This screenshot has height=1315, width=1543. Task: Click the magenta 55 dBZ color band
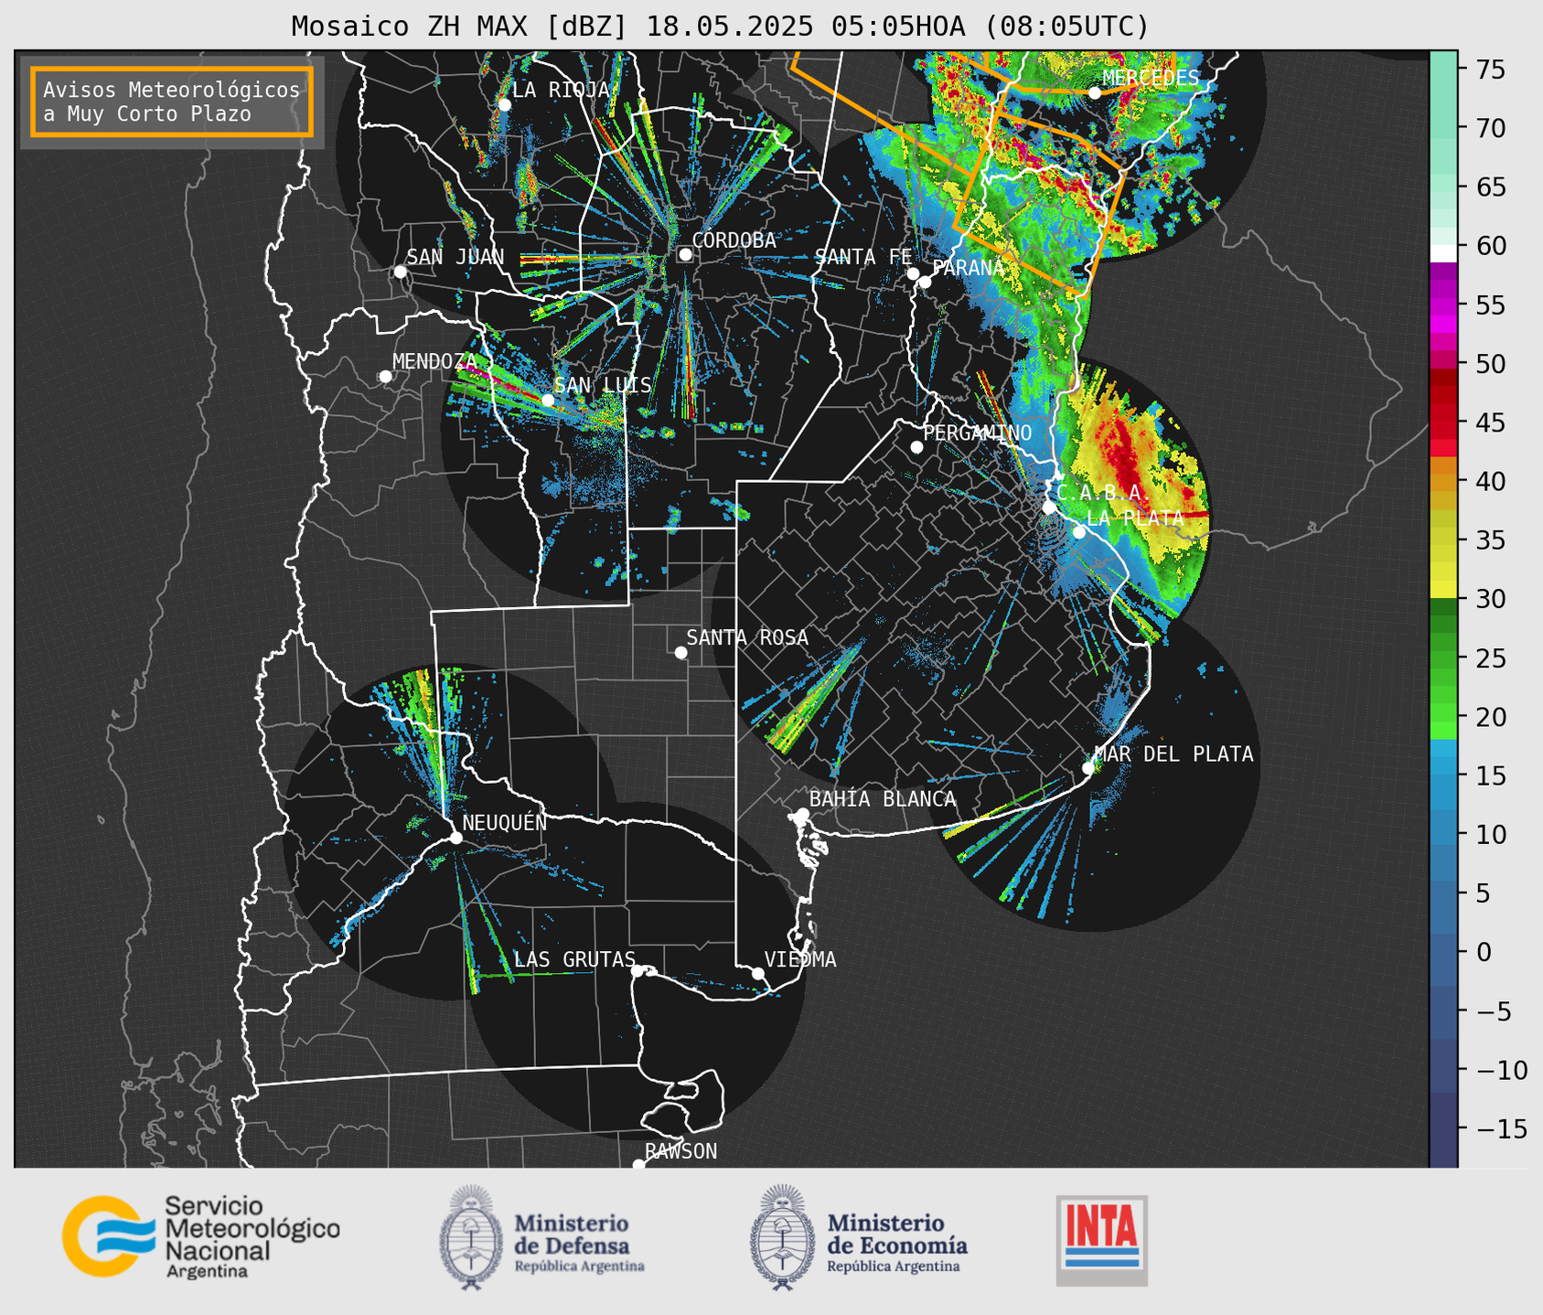(x=1443, y=305)
